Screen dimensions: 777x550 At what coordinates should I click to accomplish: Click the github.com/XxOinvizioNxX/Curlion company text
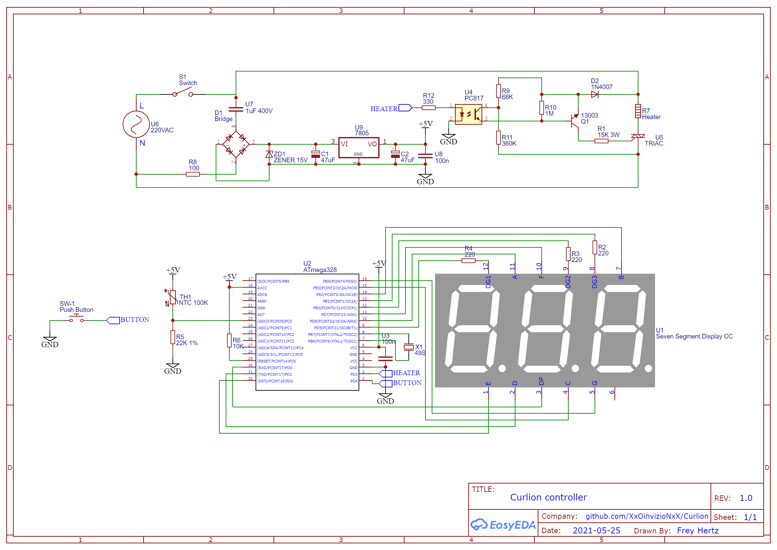point(647,516)
